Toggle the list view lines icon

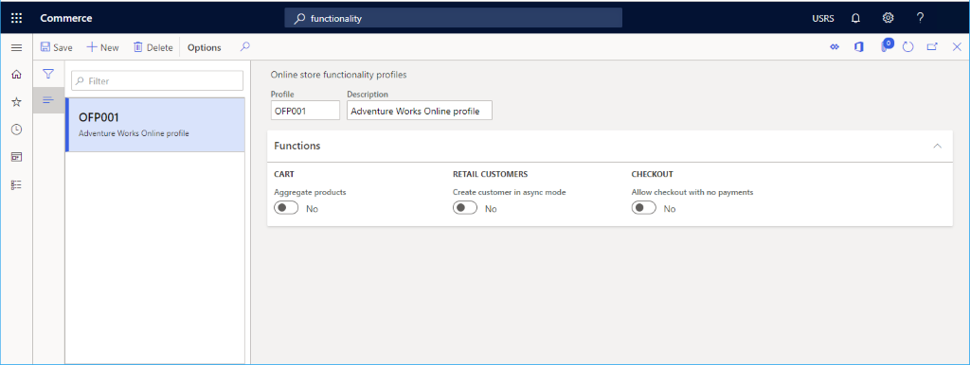click(x=47, y=100)
